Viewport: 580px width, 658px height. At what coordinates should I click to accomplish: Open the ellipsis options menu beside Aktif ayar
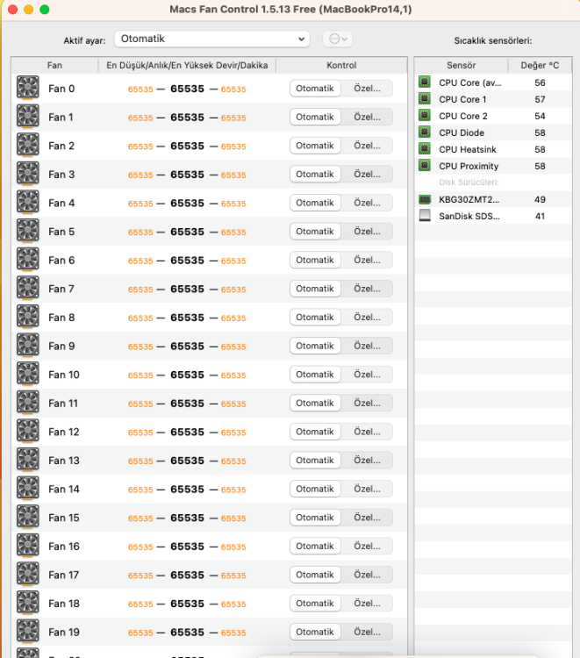point(338,39)
